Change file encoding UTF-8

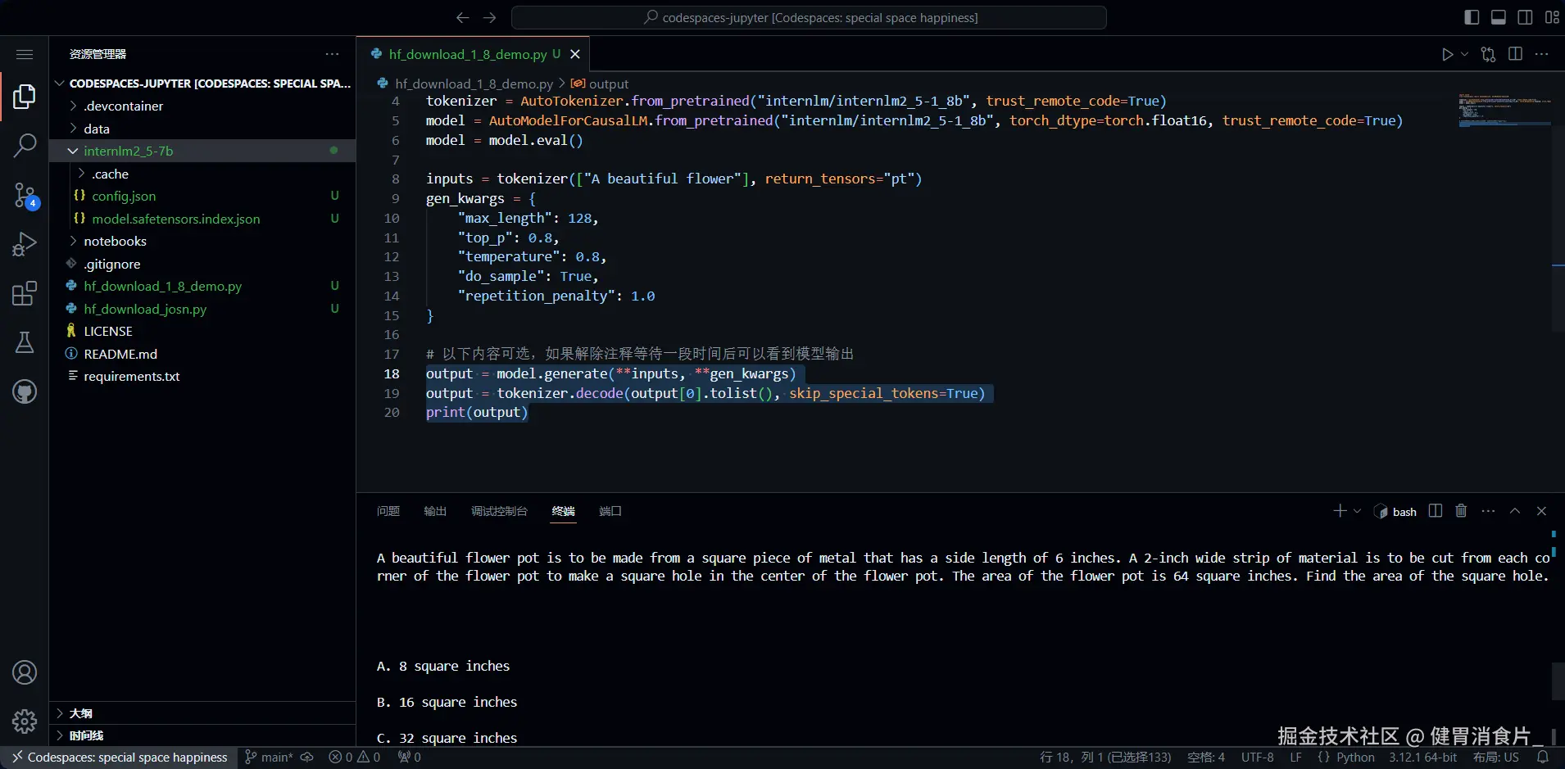coord(1258,758)
